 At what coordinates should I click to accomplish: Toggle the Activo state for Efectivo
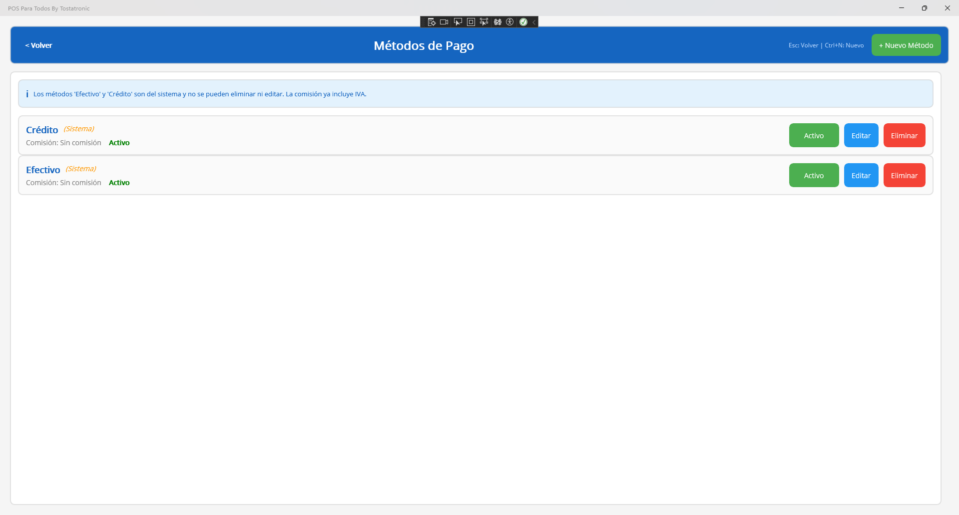[x=814, y=175]
